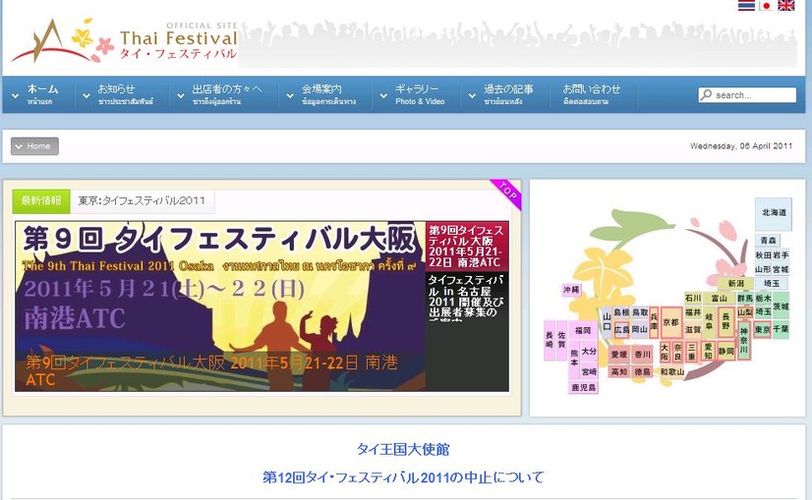Viewport: 812px width, 500px height.
Task: Select 青森 on the Japan map
Action: point(768,240)
